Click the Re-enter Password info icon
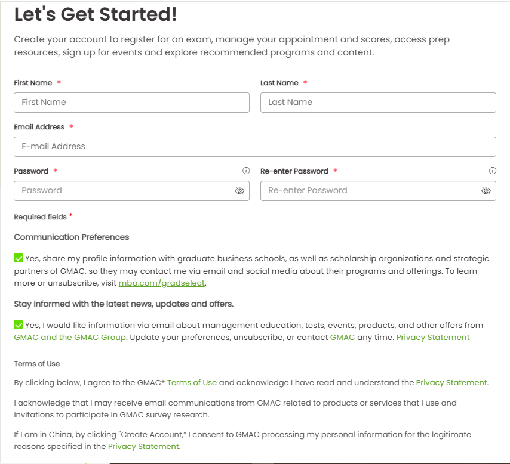Screen dimensions: 510x464 click(x=493, y=171)
